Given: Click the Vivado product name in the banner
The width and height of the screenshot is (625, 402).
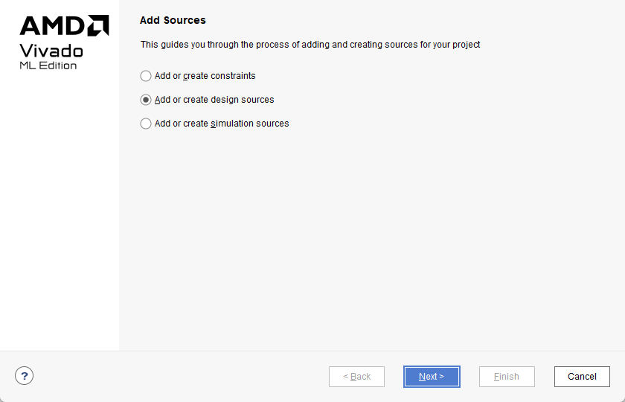Looking at the screenshot, I should click(x=51, y=51).
